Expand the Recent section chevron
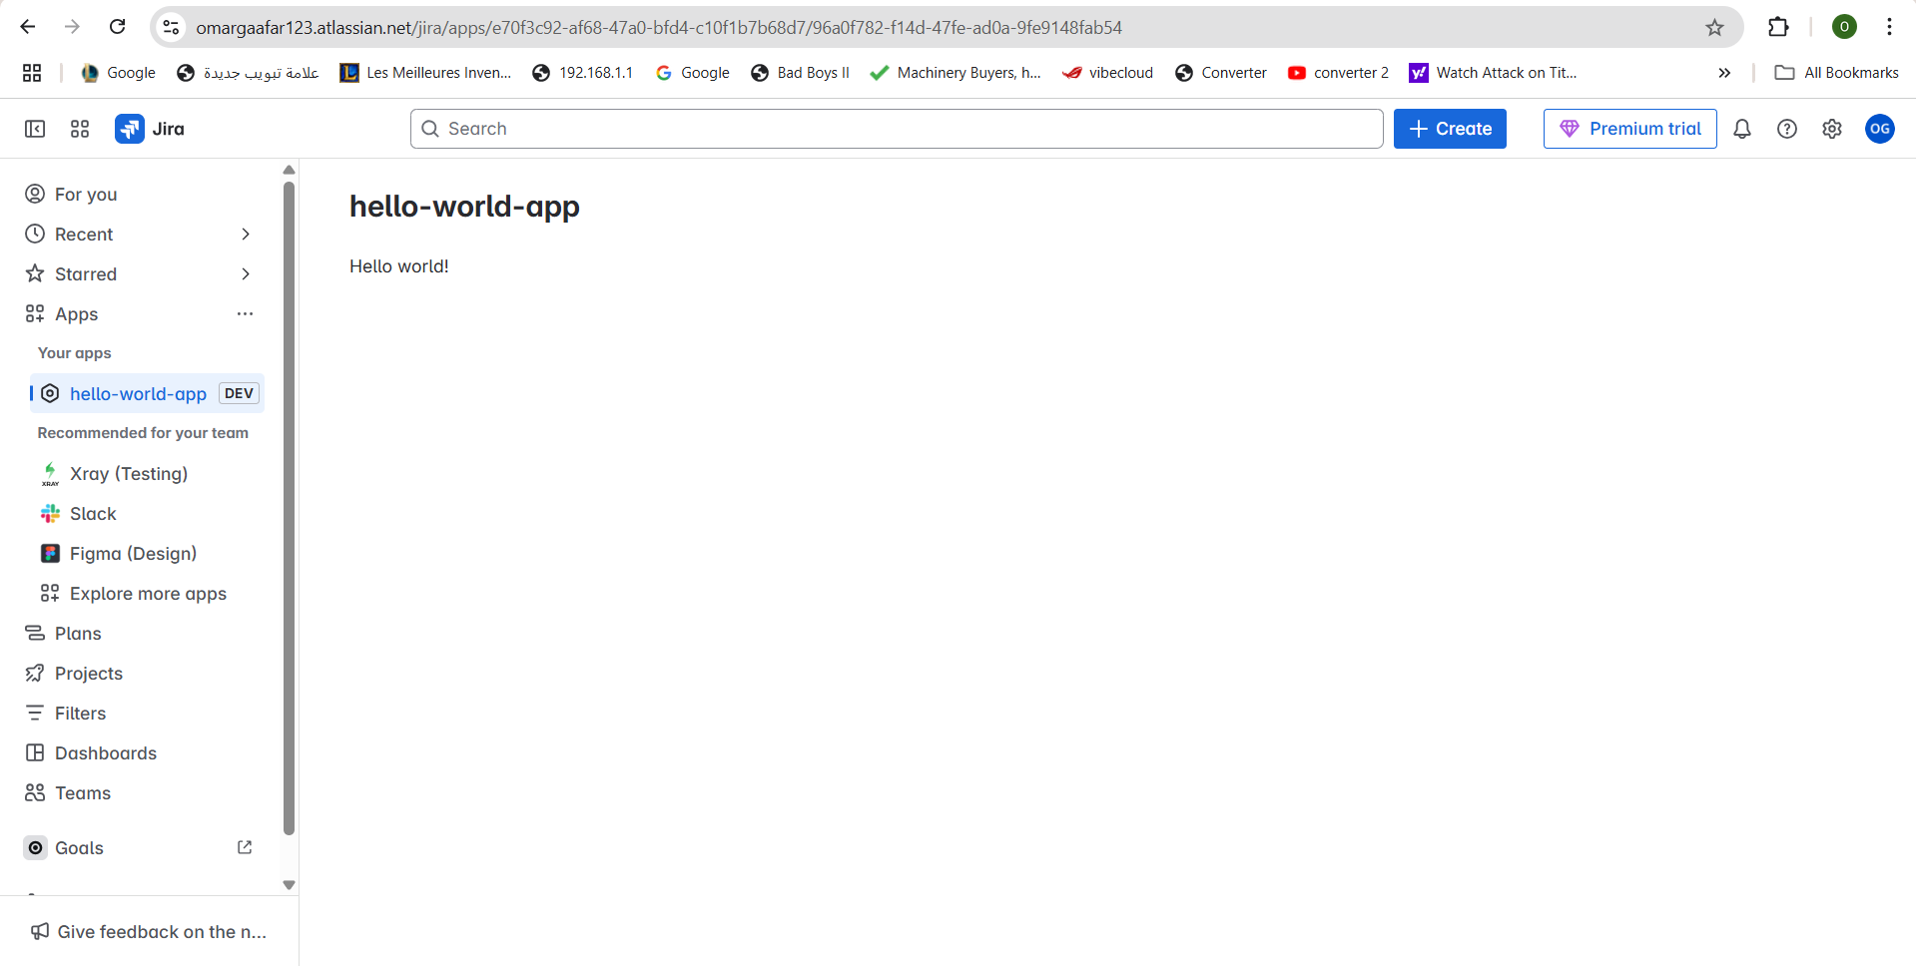This screenshot has width=1916, height=966. pos(245,234)
